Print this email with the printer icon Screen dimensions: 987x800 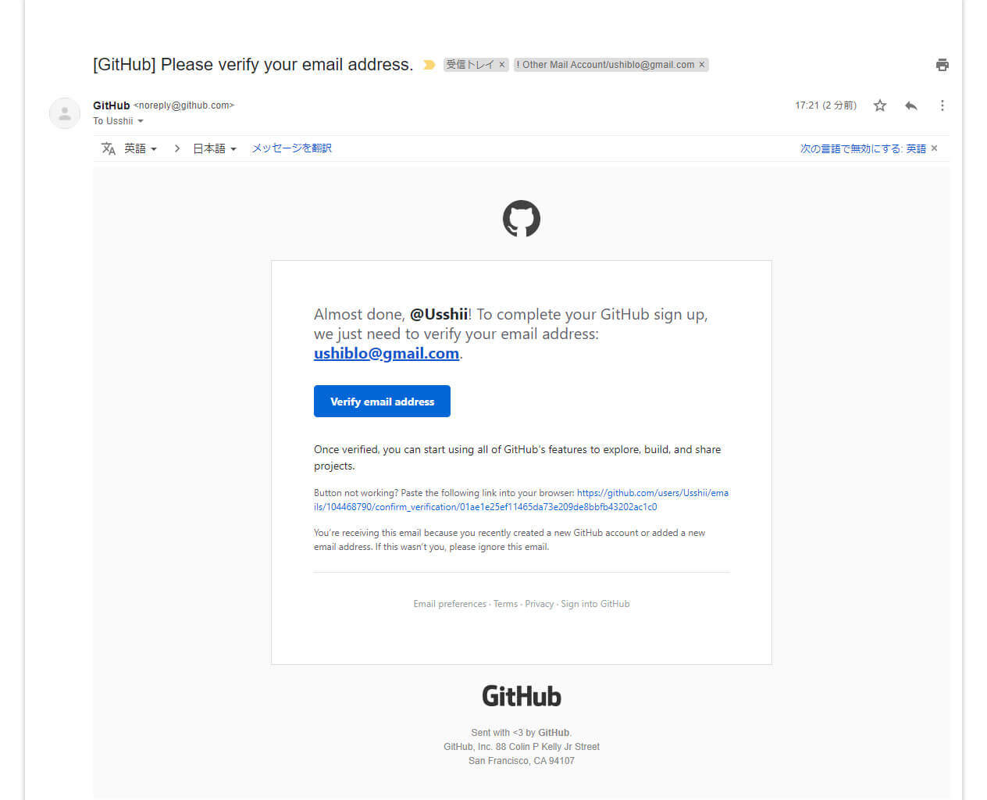pyautogui.click(x=942, y=65)
